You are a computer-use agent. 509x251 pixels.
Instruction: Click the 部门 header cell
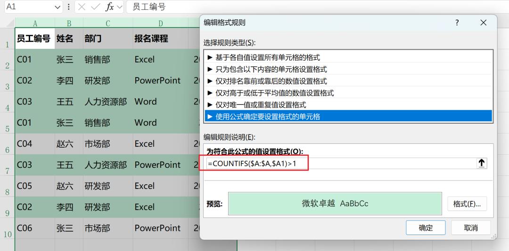[x=108, y=39]
